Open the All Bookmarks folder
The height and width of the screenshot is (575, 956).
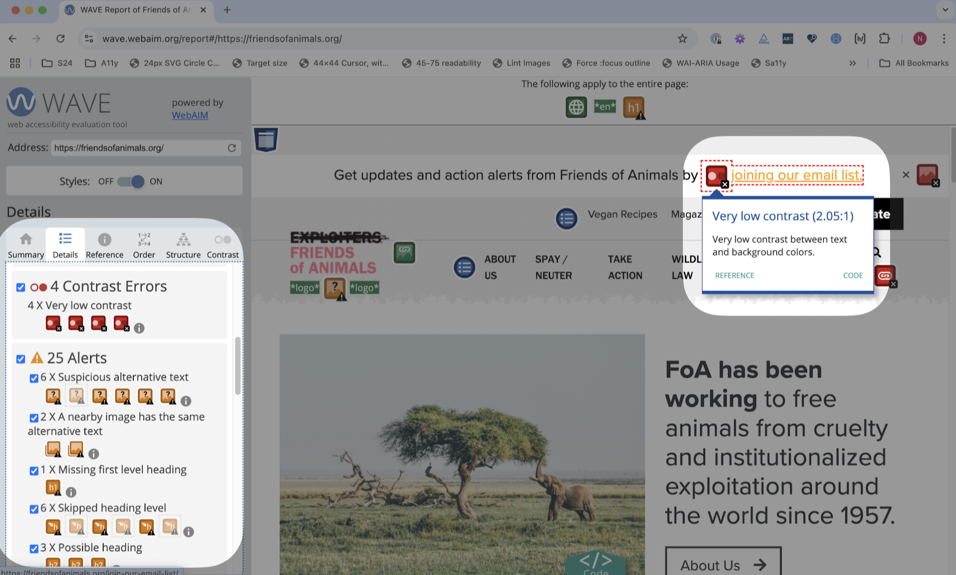[x=913, y=63]
